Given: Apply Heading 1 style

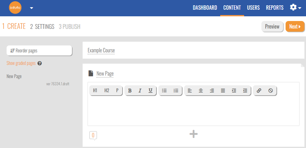Looking at the screenshot, I should point(95,91).
